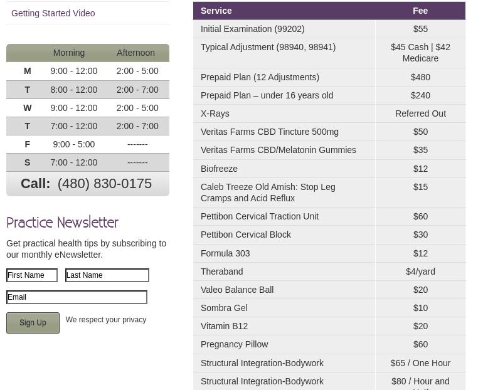Click the phone number (480) 830-0175
This screenshot has height=390, width=483.
click(x=104, y=184)
